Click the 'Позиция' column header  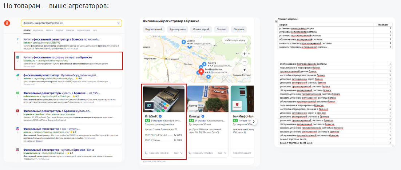pyautogui.click(x=382, y=25)
